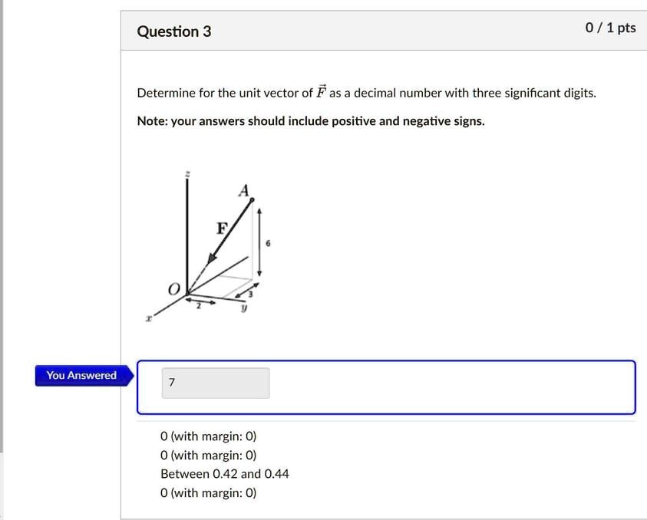Click the origin label O in the diagram
Screen dimensions: 647x520
click(x=173, y=288)
